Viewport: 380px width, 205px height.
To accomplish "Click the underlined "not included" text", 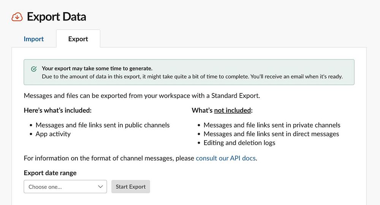I will coord(233,110).
